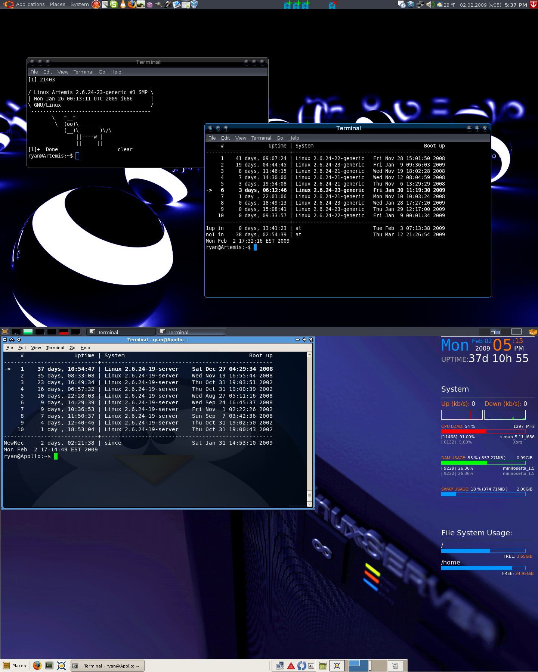Click the CPU LOAD red usage bar

pos(483,431)
